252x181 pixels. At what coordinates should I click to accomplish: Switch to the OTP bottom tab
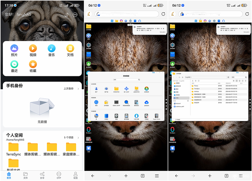(59, 176)
